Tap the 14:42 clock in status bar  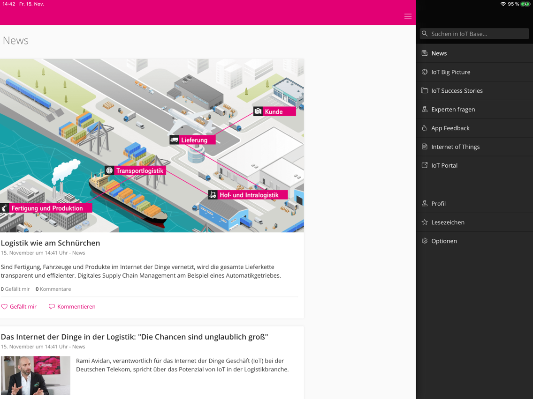pyautogui.click(x=9, y=4)
